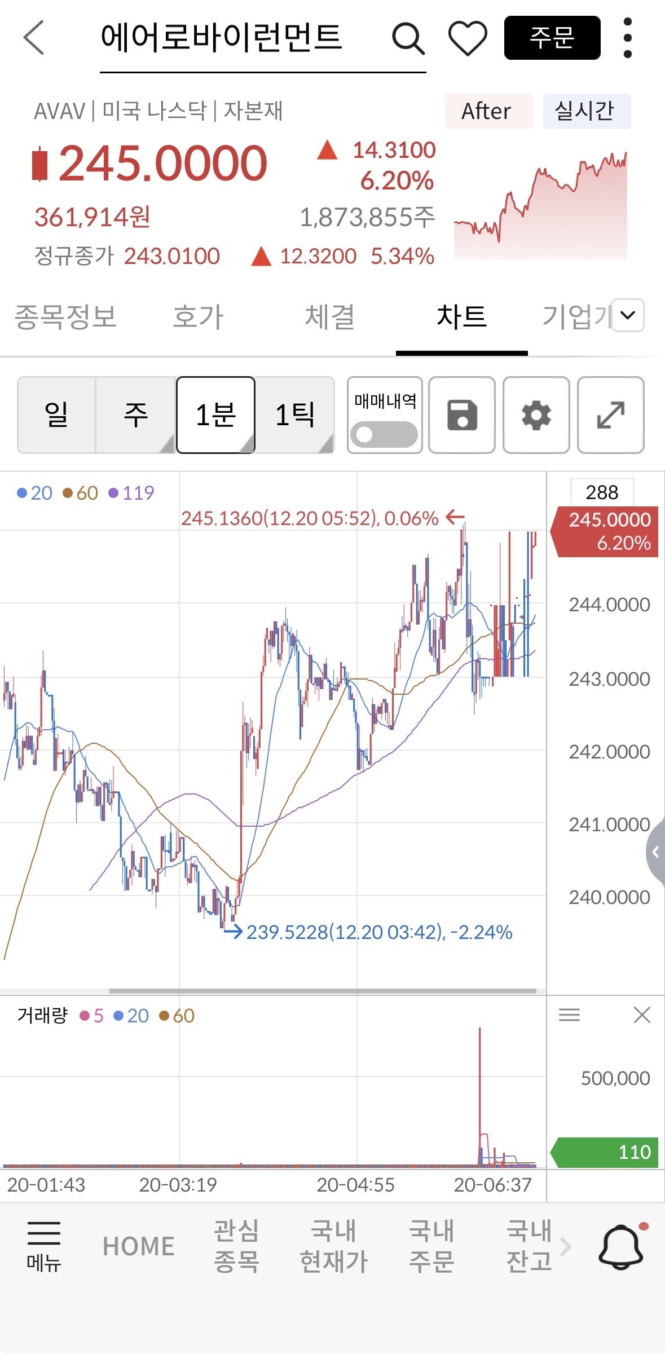
Task: Select the 1분 minute chart period
Action: click(x=215, y=415)
